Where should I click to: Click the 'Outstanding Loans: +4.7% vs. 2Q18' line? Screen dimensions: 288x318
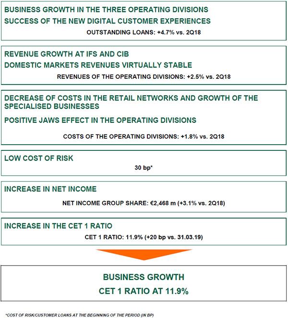tap(144, 32)
